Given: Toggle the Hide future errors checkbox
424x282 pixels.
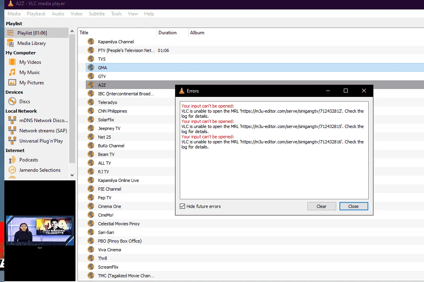Looking at the screenshot, I should (183, 206).
